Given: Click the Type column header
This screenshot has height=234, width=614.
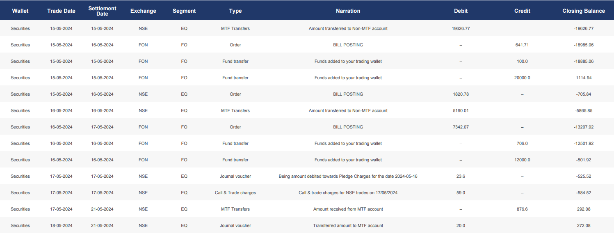Looking at the screenshot, I should [235, 11].
